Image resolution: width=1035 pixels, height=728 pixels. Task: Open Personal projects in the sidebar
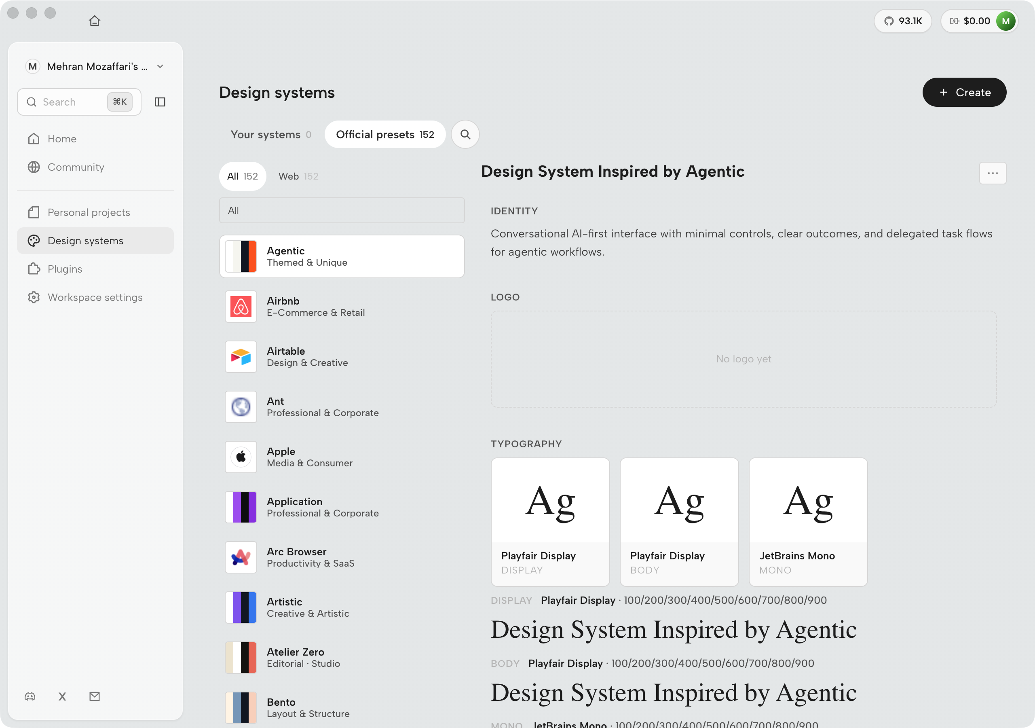[95, 212]
